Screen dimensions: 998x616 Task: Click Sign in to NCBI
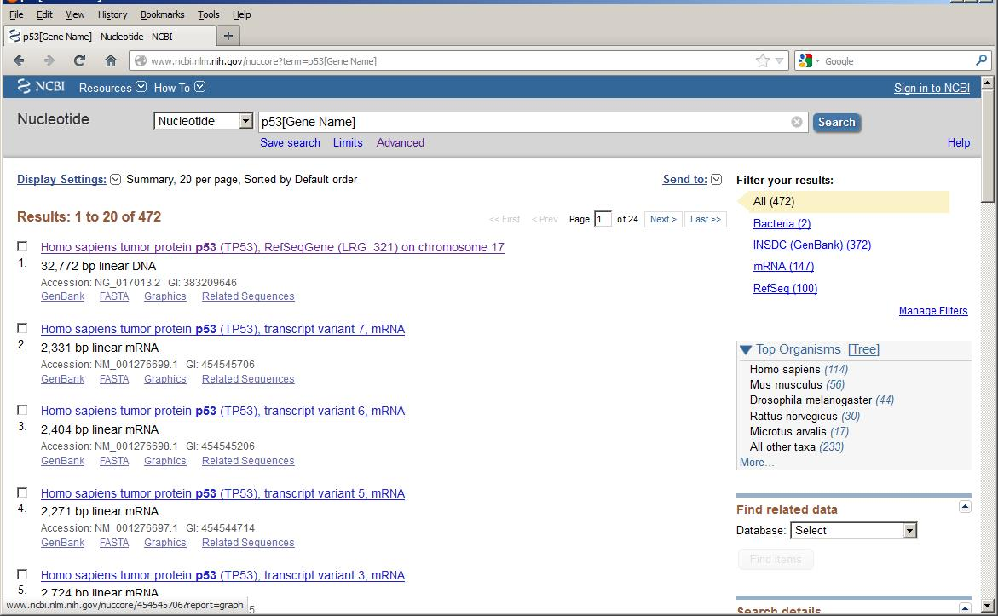(x=932, y=88)
